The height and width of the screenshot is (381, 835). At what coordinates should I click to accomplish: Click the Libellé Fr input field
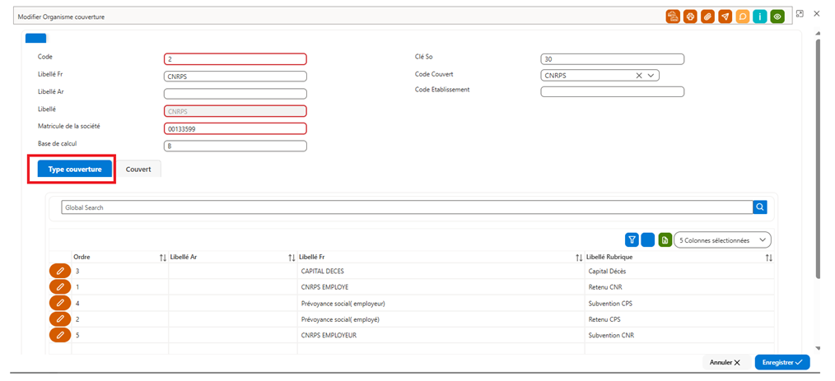click(x=236, y=76)
